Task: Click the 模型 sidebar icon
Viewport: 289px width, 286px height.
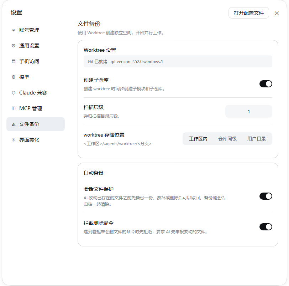Action: [14, 77]
